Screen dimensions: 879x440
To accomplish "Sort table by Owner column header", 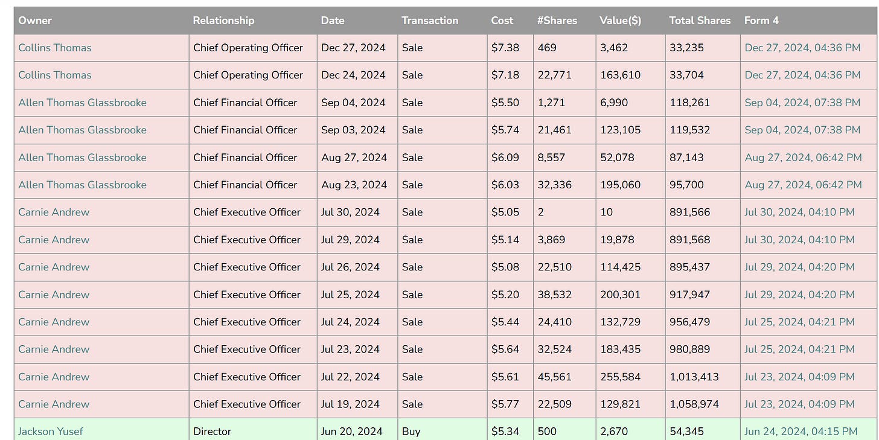I will [x=35, y=21].
